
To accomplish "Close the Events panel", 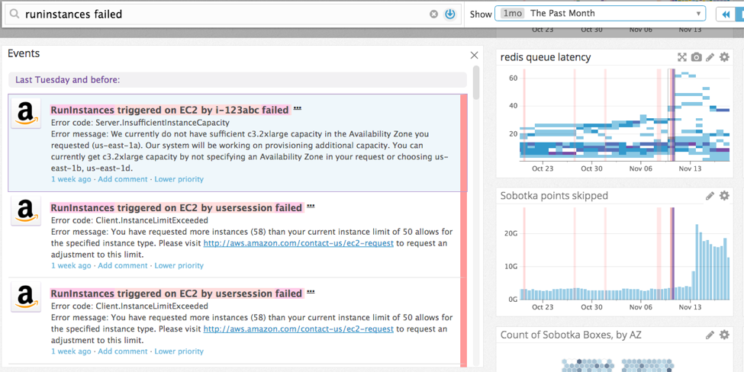I will (x=474, y=56).
